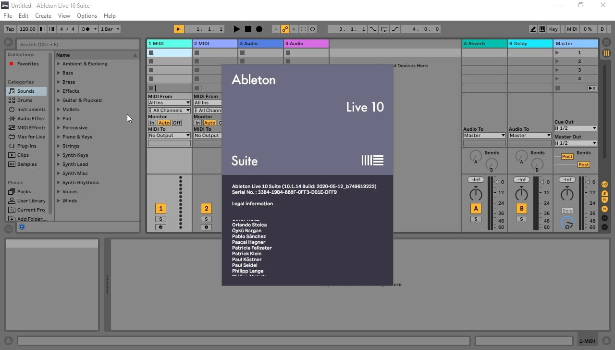The width and height of the screenshot is (615, 350).
Task: Solo the B Delay return track
Action: pos(521,219)
